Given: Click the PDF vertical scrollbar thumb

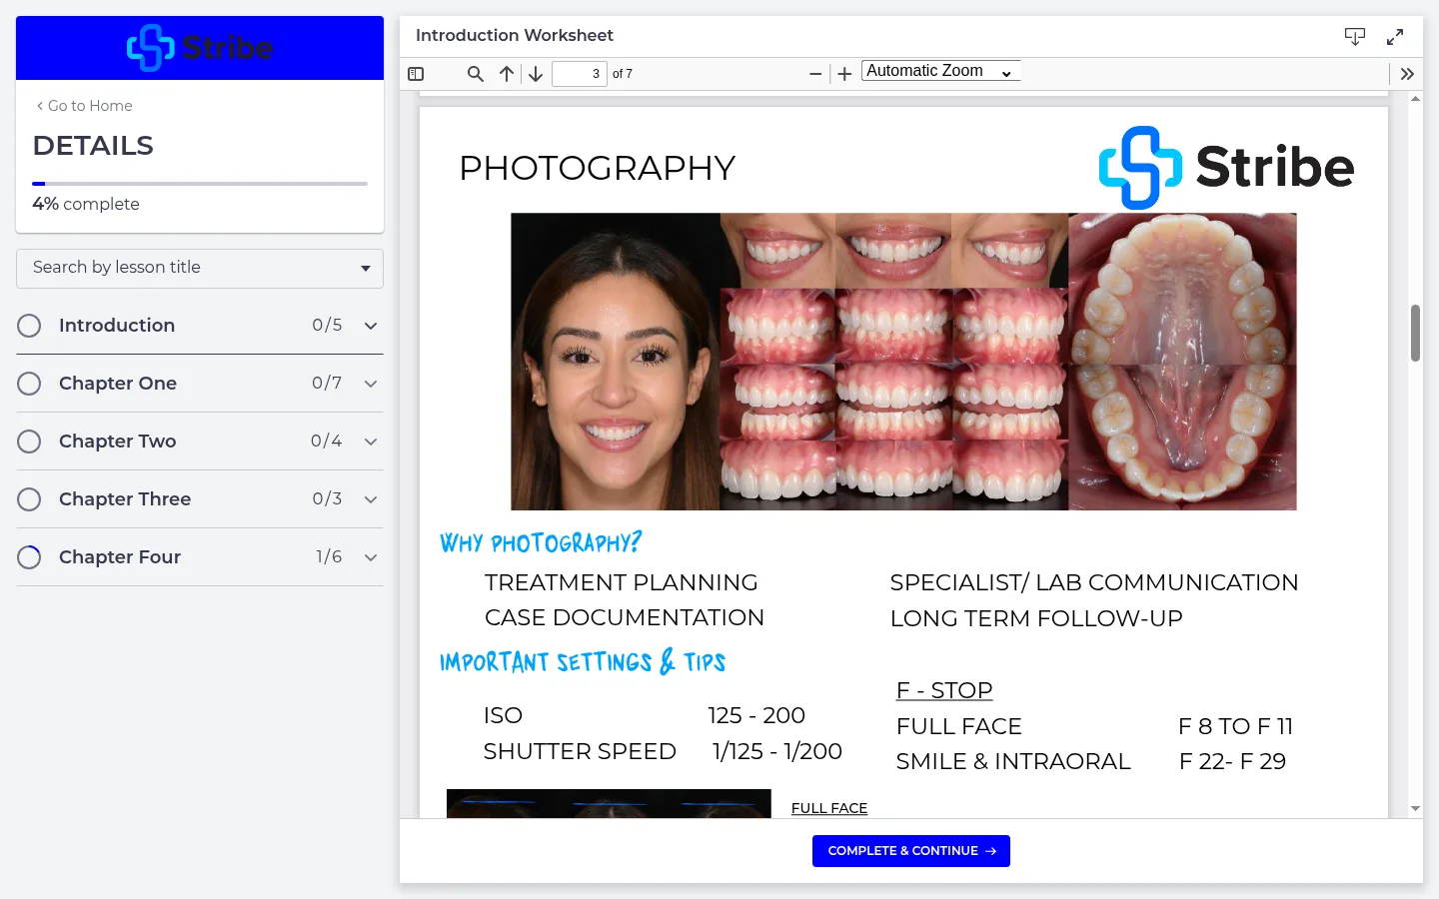Looking at the screenshot, I should click(x=1415, y=334).
